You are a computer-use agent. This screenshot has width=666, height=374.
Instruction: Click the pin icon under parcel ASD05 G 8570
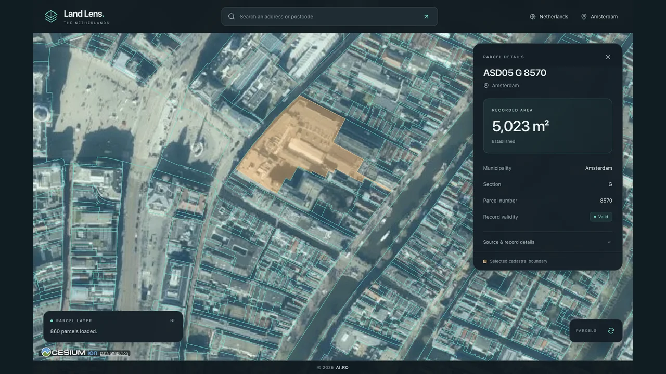486,86
